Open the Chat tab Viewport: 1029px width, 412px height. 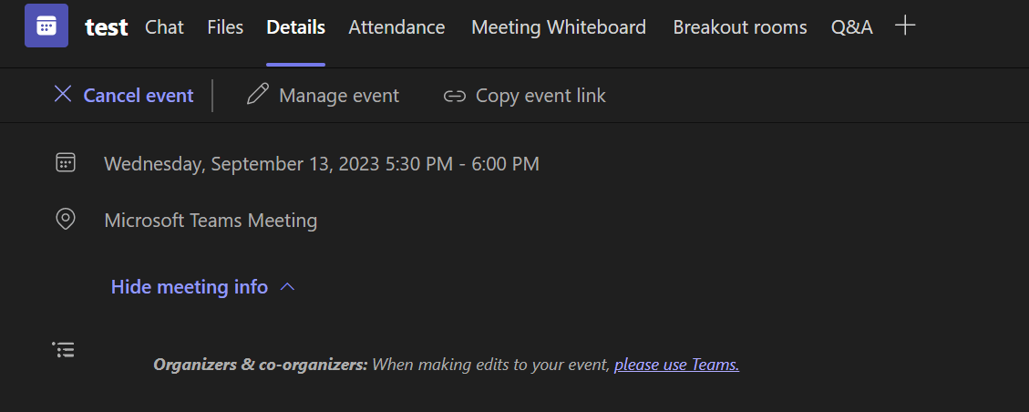[x=164, y=27]
